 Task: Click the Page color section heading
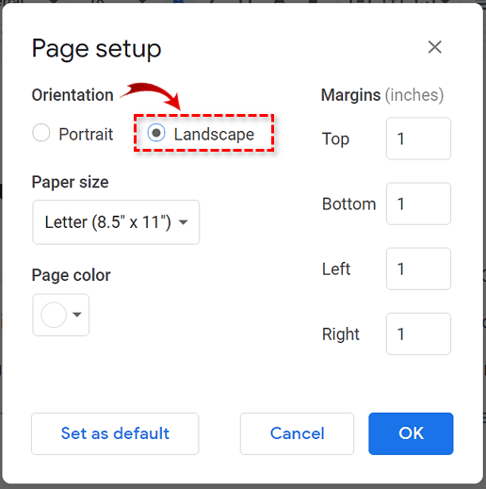tap(72, 275)
